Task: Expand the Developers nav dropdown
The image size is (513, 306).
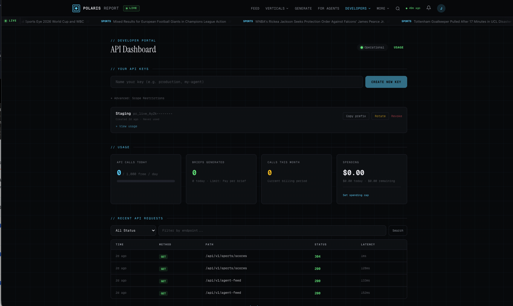Action: click(358, 8)
